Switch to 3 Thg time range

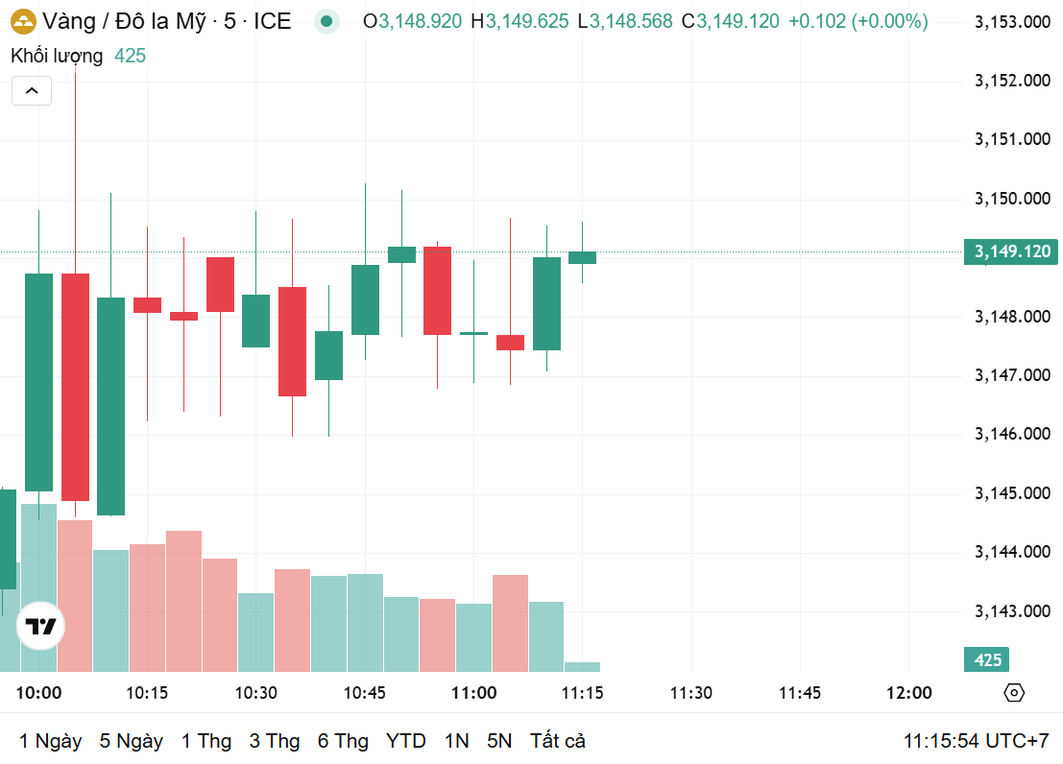pos(275,741)
